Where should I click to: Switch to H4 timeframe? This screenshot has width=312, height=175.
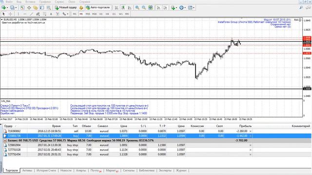107,14
